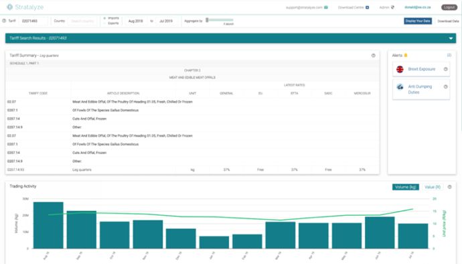The image size is (462, 264).
Task: Click the Tariff Summary help icon
Action: click(374, 56)
